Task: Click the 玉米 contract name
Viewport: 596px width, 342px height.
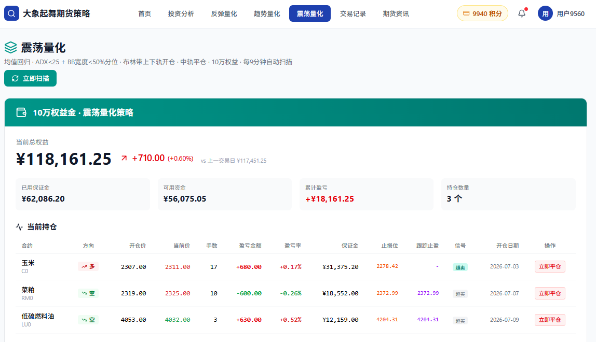Action: (x=28, y=263)
